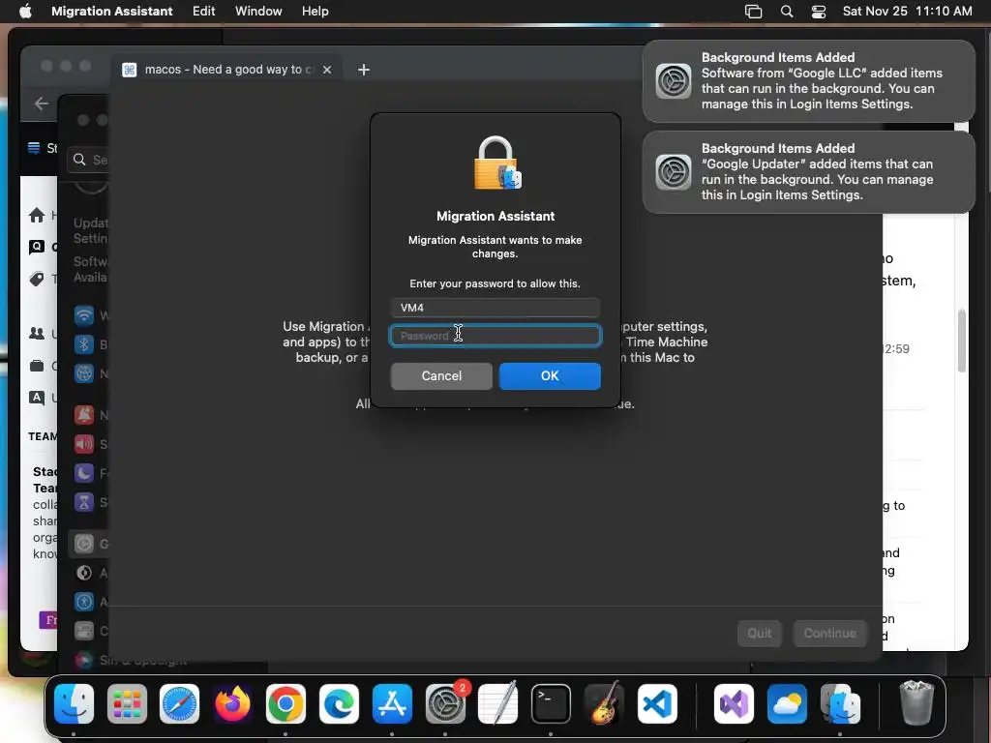Open the Google LLC background items notification

[x=808, y=81]
